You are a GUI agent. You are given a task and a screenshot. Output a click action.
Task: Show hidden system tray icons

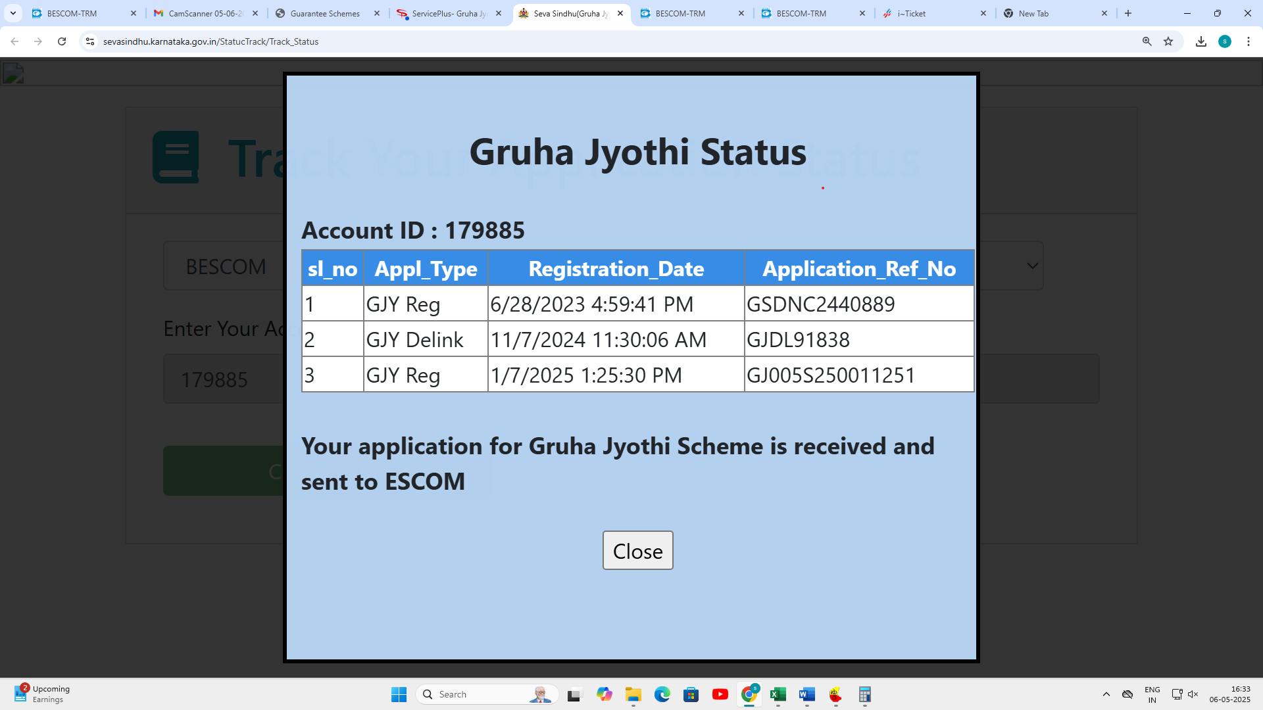pos(1106,694)
